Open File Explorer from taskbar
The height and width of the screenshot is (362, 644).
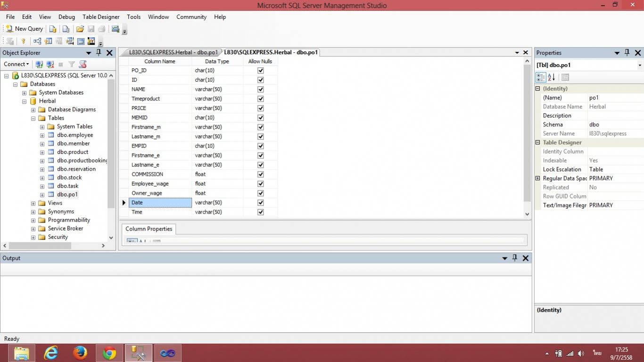pos(22,353)
